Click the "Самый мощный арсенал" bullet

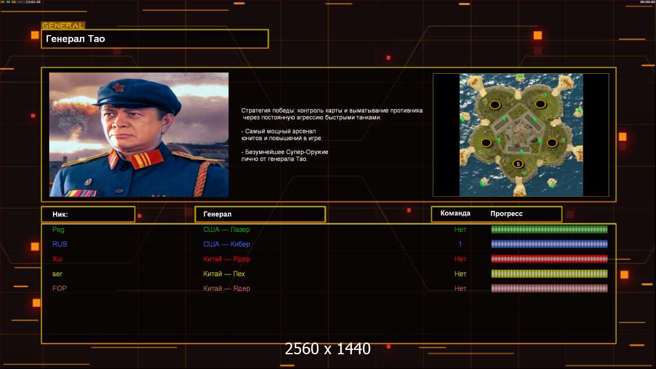point(282,135)
